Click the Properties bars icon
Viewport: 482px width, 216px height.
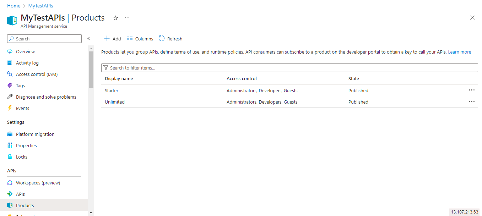coord(10,145)
